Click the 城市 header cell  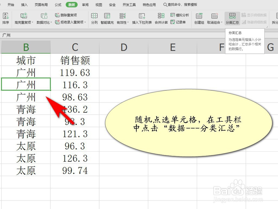tap(26, 60)
